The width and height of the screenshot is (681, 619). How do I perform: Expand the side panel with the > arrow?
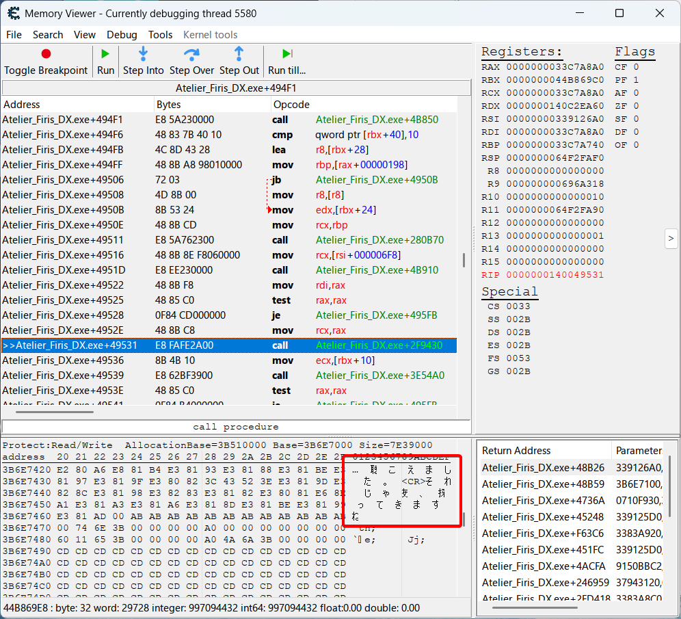point(671,239)
